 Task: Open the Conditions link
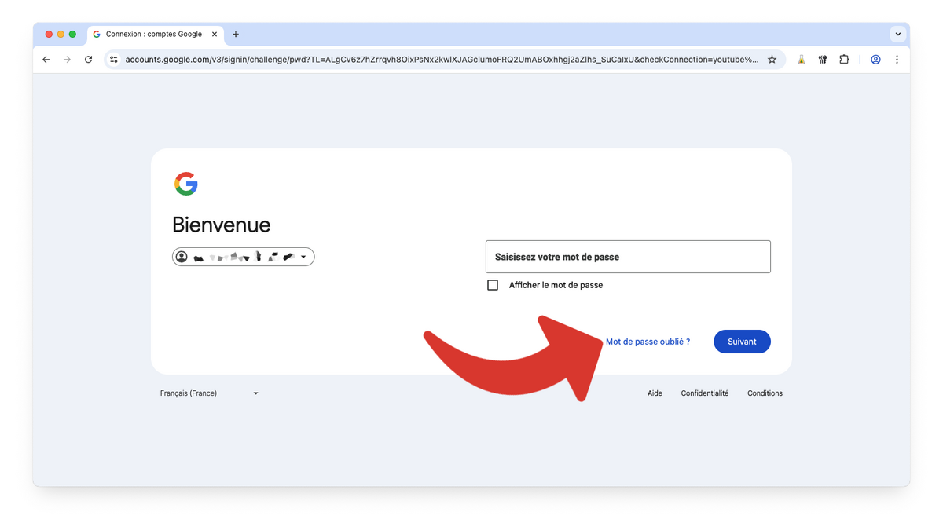[x=765, y=393]
